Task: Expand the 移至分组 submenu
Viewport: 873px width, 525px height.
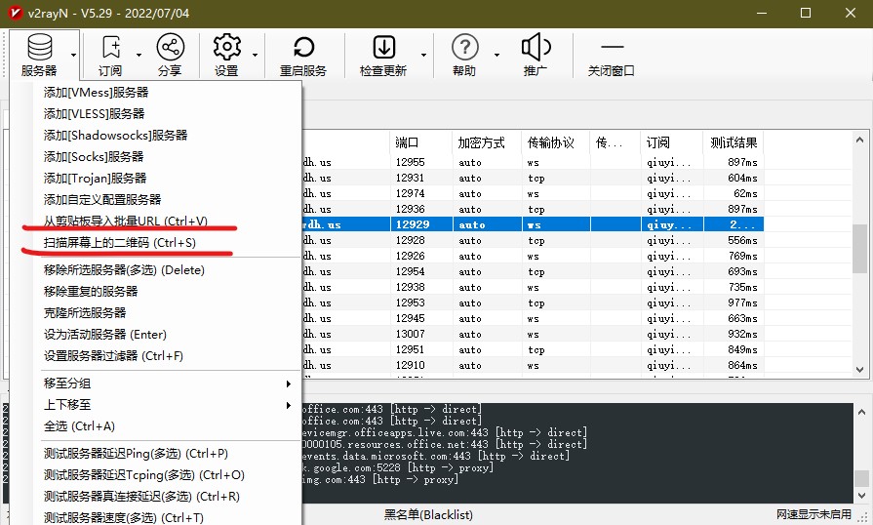Action: (166, 384)
